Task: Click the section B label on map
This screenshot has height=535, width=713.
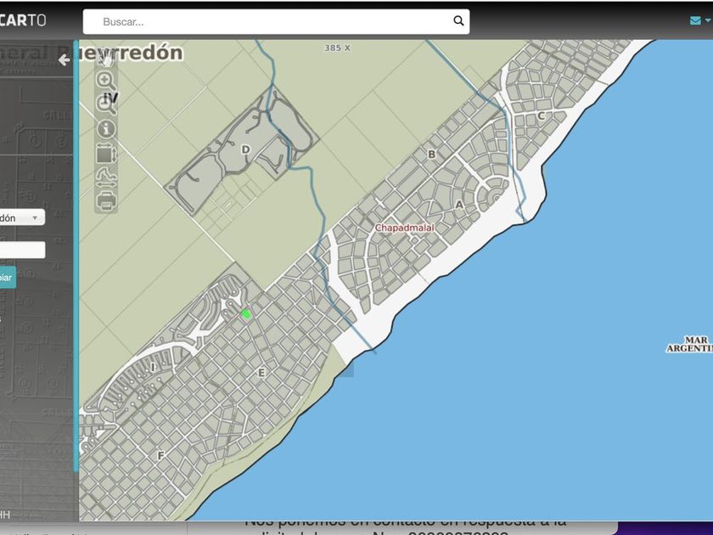Action: 431,155
